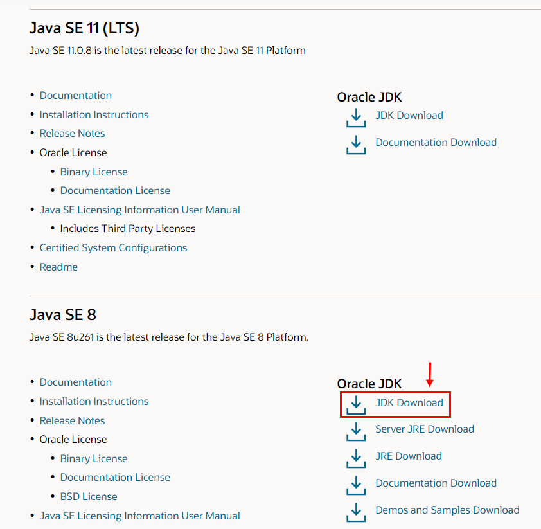Click the Server JRE Download arrow icon
The height and width of the screenshot is (529, 541).
tap(356, 431)
